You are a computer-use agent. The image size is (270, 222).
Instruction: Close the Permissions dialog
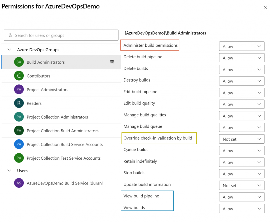click(265, 7)
